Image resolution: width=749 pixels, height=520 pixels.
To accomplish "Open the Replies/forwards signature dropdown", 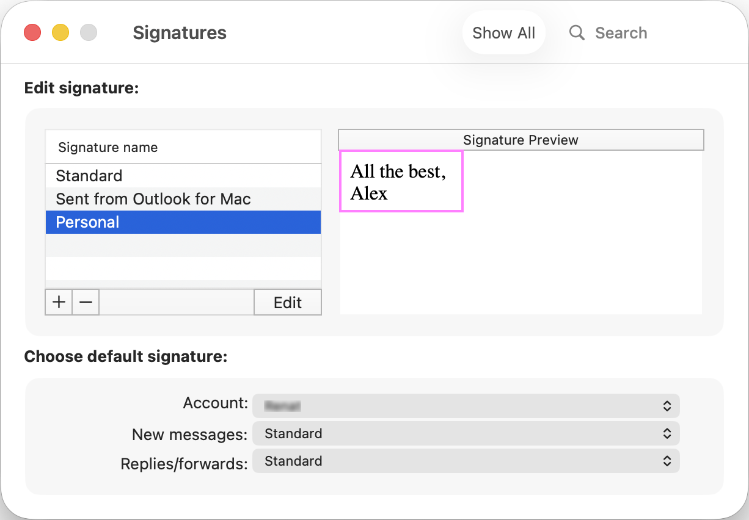I will click(x=466, y=461).
